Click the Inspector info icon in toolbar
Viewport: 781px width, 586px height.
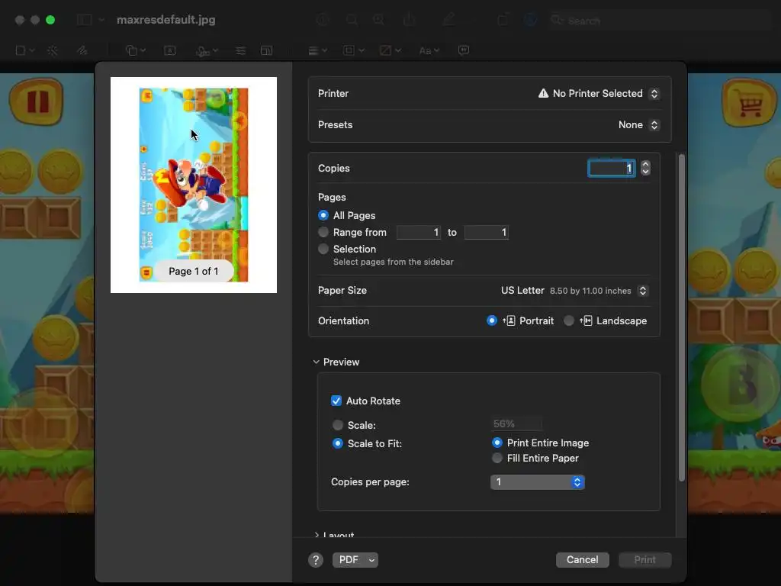point(323,20)
